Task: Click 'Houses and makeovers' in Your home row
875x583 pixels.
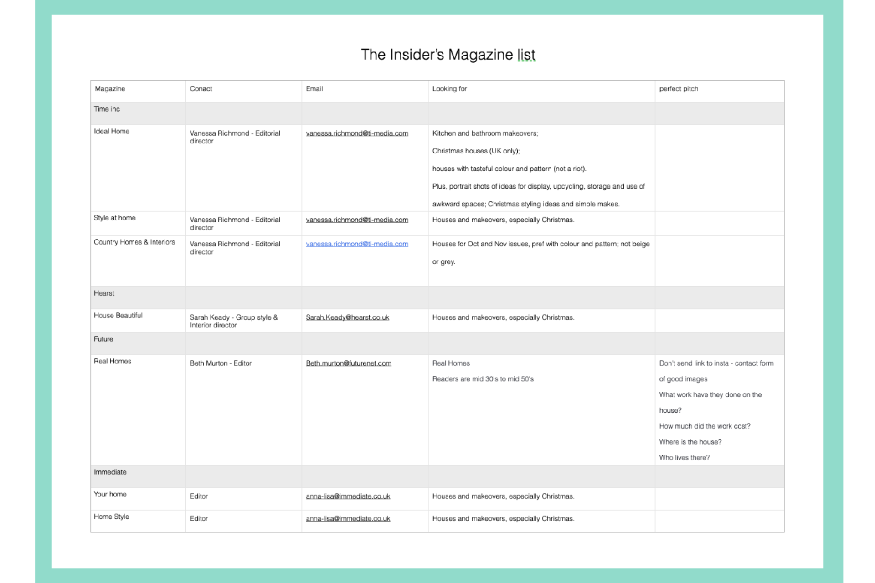Action: coord(504,496)
